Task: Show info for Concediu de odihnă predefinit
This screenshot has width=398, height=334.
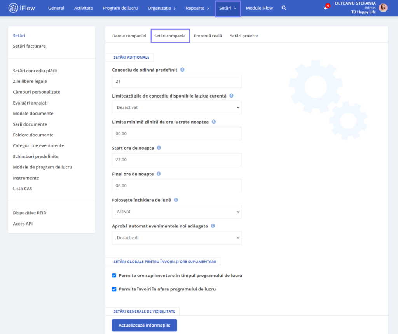Action: click(182, 70)
